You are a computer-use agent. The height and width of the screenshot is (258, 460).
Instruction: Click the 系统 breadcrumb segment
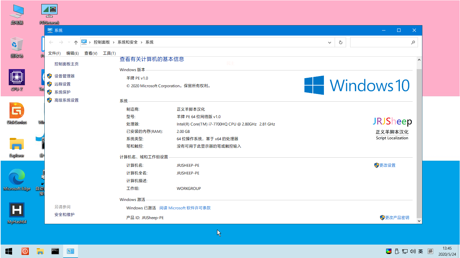tap(150, 42)
